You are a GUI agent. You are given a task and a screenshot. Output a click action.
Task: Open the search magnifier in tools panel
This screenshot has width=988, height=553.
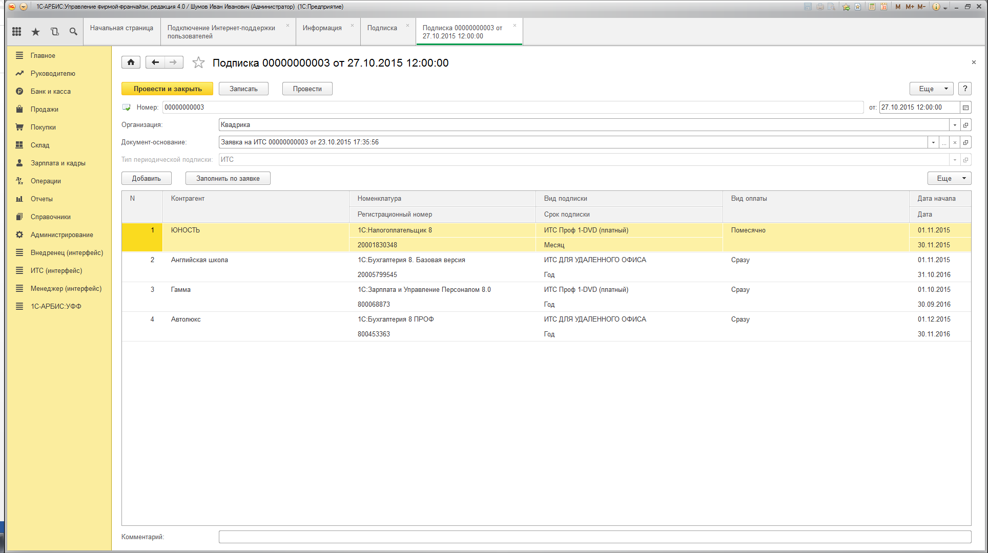[73, 32]
